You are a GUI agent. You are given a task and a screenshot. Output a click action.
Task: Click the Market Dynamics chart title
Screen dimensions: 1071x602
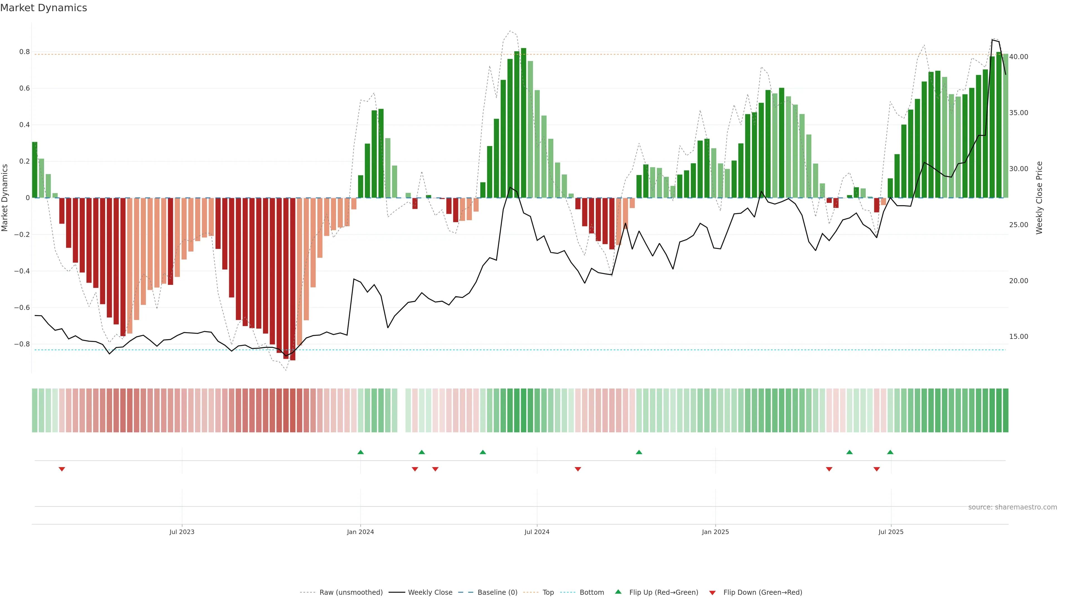pyautogui.click(x=44, y=8)
